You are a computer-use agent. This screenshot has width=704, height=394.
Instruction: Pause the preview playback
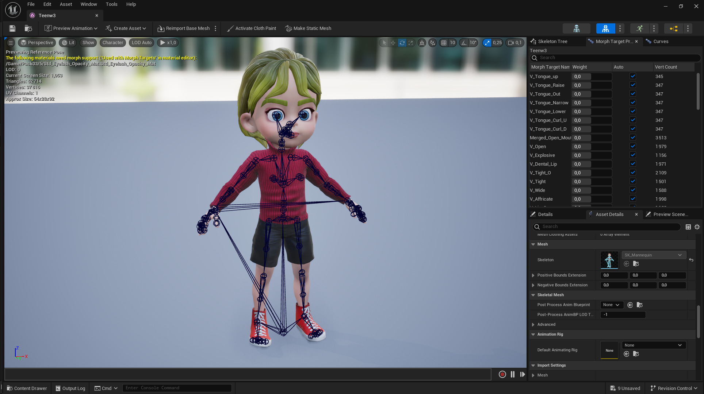(x=513, y=374)
